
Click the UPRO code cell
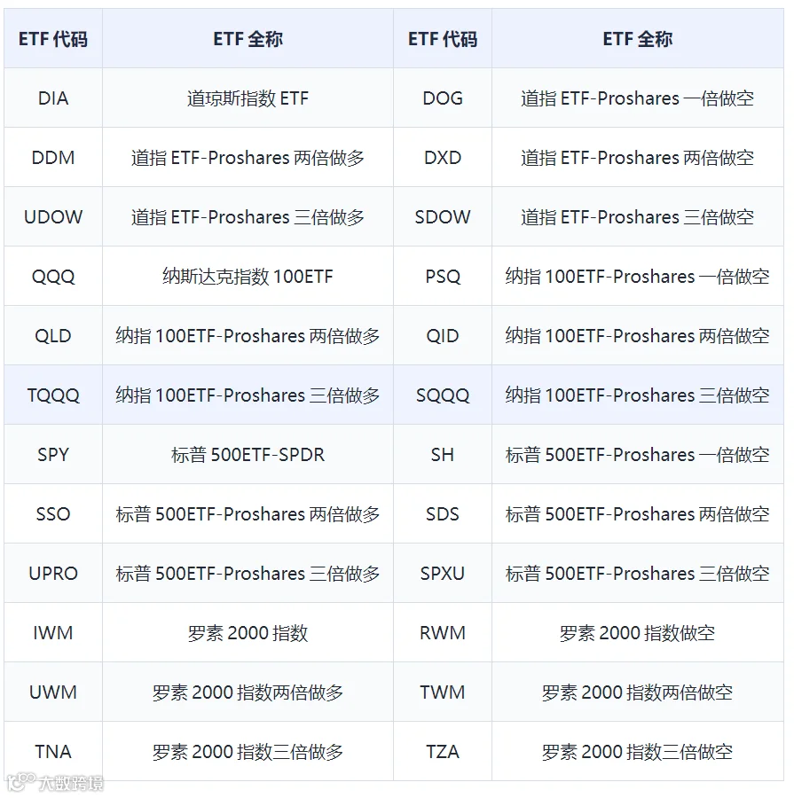(x=53, y=573)
